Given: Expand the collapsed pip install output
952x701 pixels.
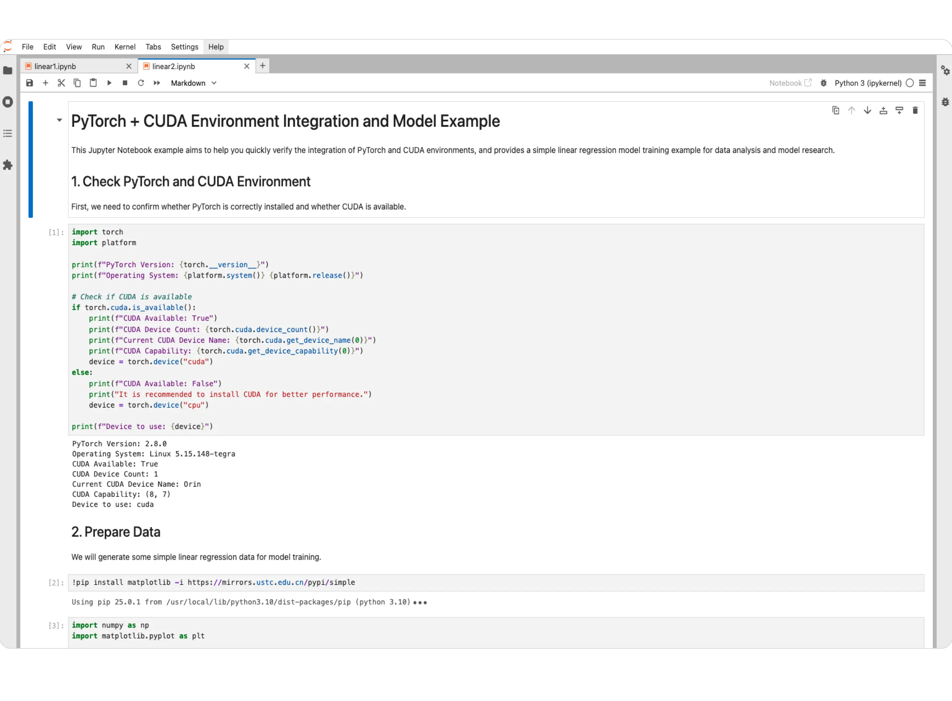Looking at the screenshot, I should tap(420, 602).
